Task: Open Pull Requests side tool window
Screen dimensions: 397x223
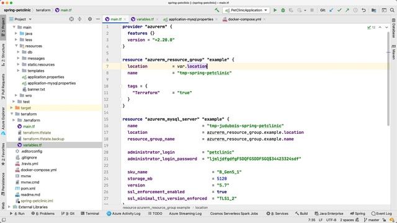Action: [3, 87]
